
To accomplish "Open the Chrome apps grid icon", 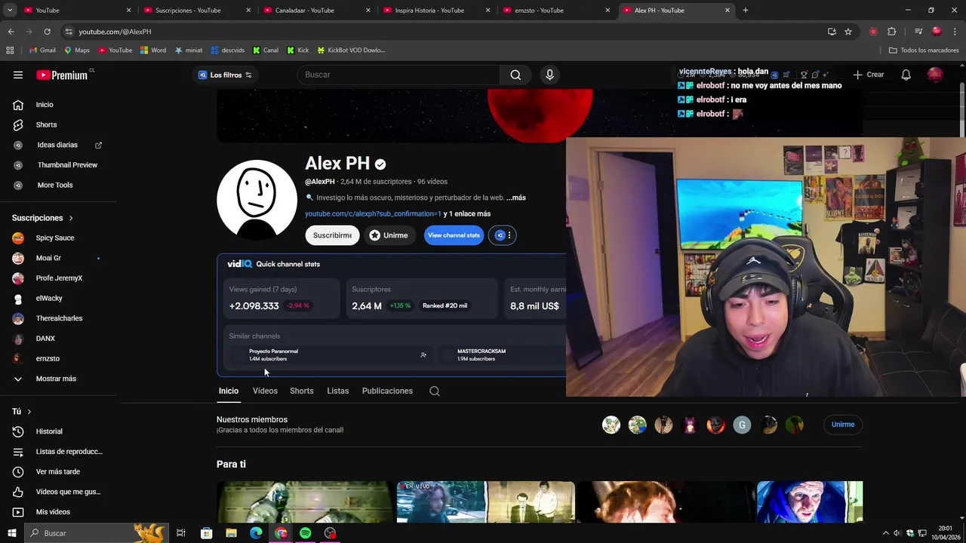I will point(10,51).
